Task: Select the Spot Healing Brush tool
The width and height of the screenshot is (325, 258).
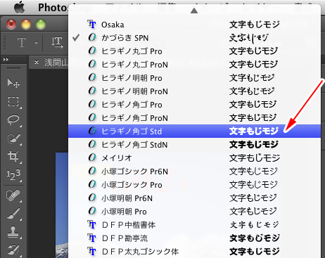Action: tap(13, 195)
